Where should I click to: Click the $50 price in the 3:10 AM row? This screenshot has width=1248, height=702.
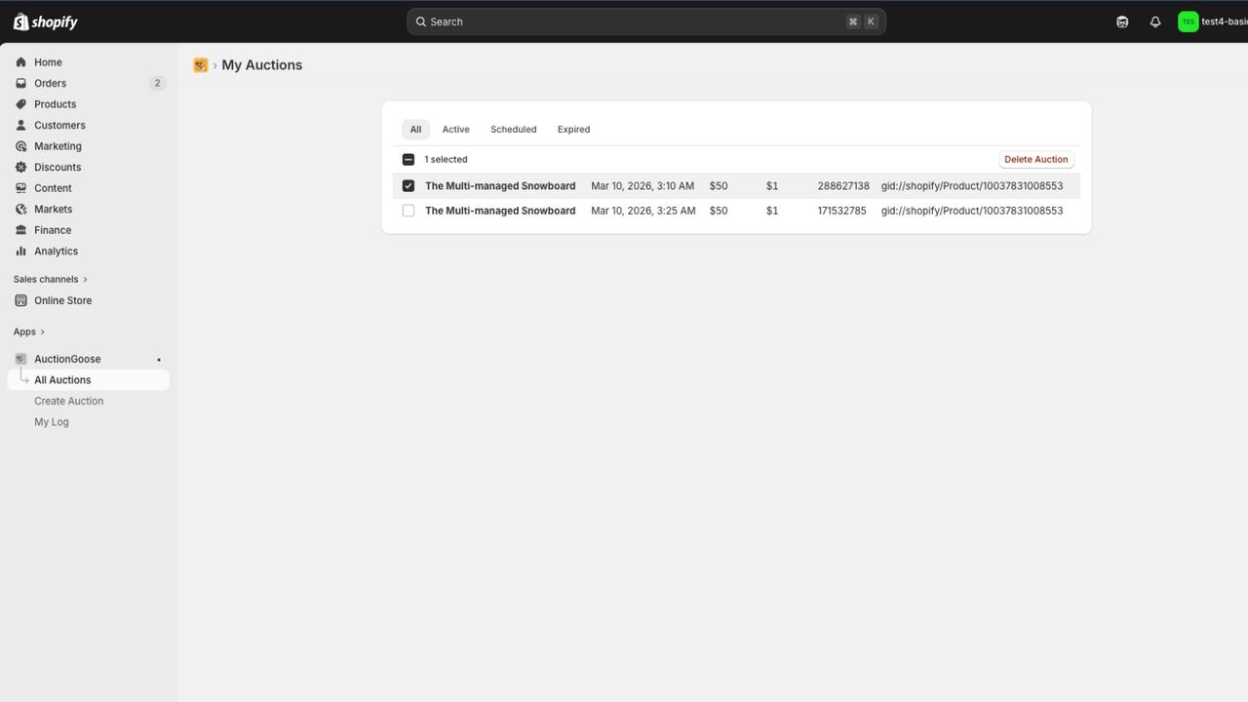(719, 186)
